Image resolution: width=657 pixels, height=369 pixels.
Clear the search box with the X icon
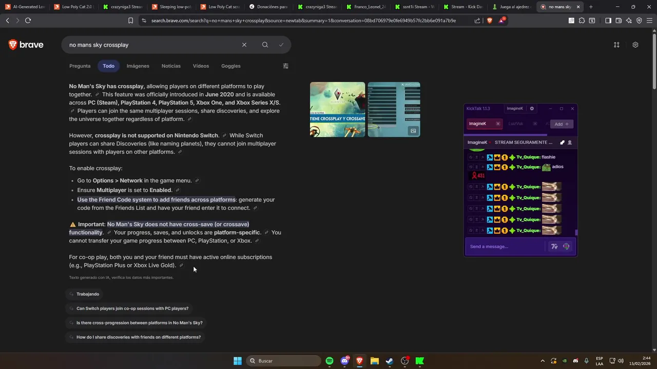coord(244,45)
